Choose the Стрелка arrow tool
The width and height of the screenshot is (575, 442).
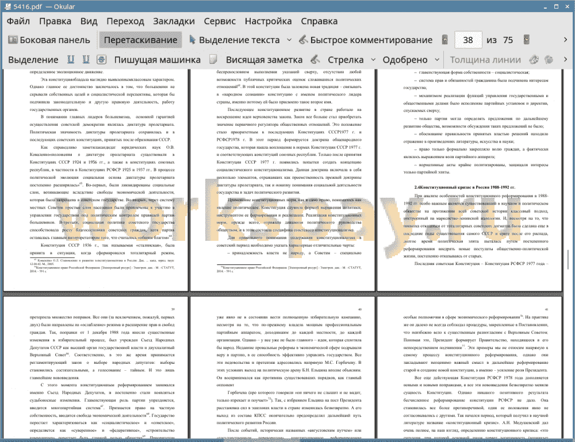[346, 60]
